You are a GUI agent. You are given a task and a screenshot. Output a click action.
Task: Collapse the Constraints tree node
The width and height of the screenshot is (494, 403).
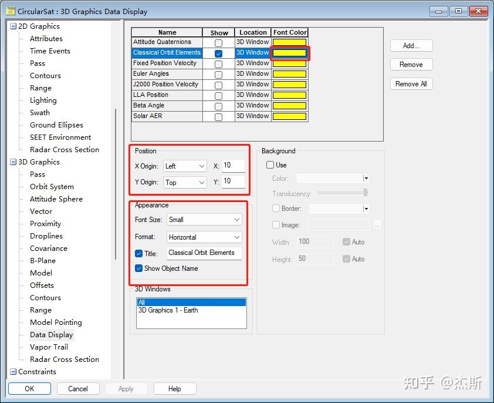click(x=13, y=372)
